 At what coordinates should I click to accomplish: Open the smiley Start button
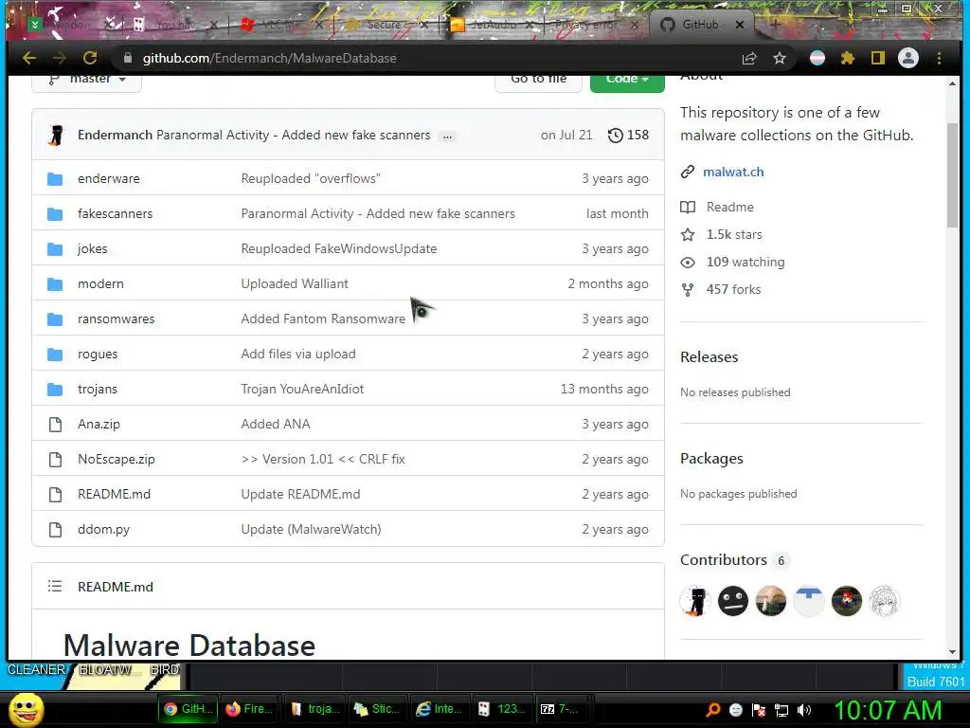[x=26, y=709]
